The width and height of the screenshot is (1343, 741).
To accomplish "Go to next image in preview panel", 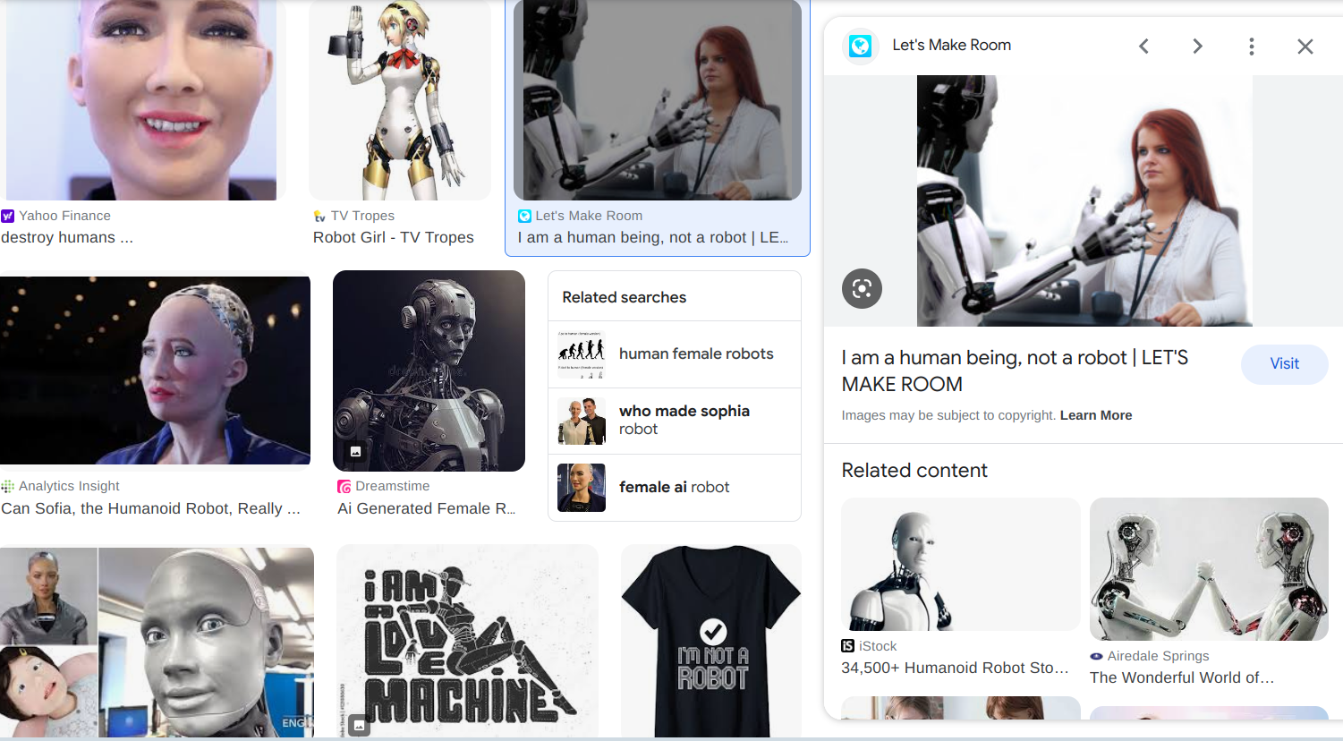I will click(1197, 46).
